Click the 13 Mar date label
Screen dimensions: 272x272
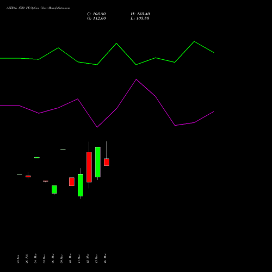click(96, 259)
